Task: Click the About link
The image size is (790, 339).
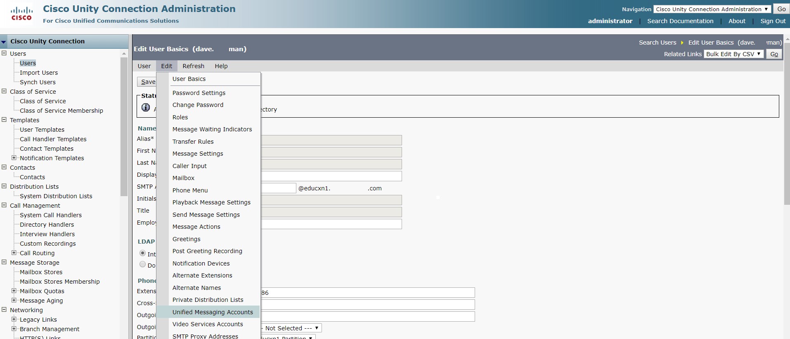Action: tap(737, 21)
